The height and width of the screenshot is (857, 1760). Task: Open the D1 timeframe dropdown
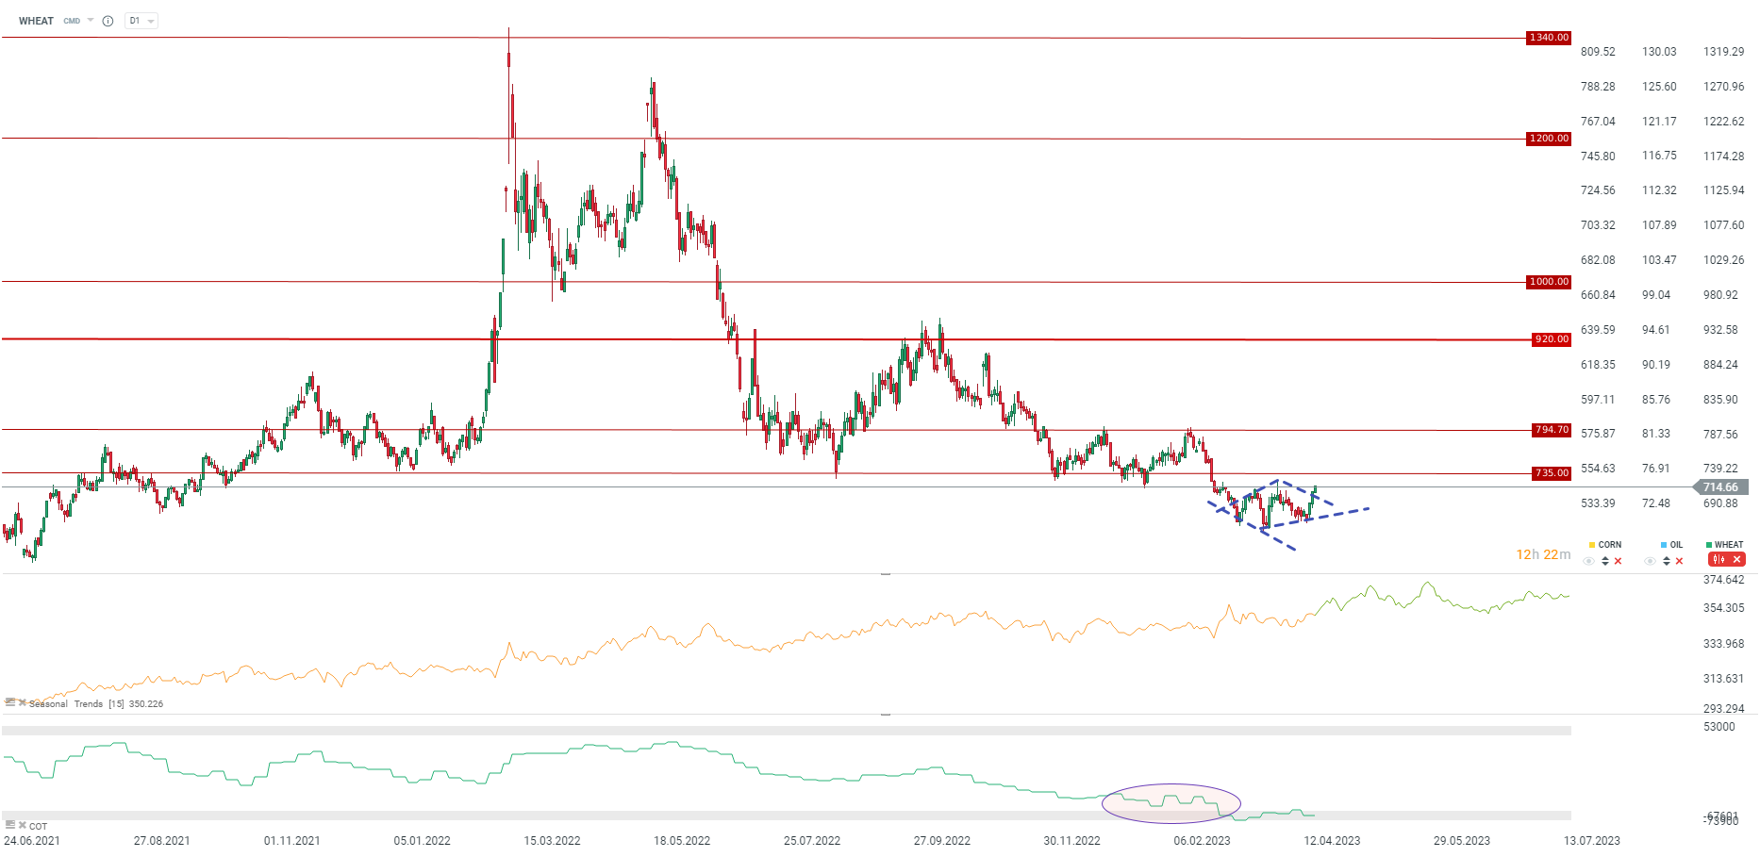click(x=141, y=21)
